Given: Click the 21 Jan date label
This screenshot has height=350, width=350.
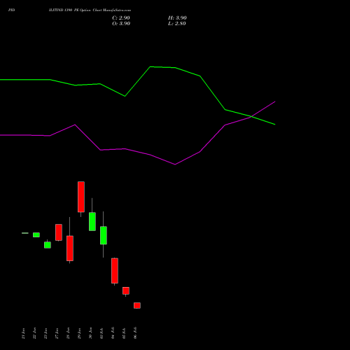Looking at the screenshot, I should click(x=23, y=333).
